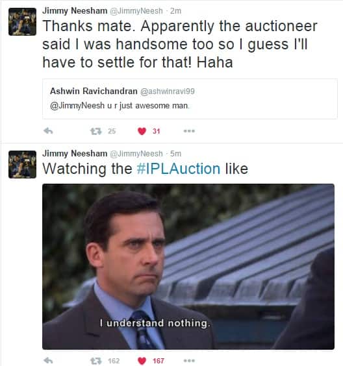Click the @ashwinravi99 handle
This screenshot has width=343, height=366.
point(168,91)
